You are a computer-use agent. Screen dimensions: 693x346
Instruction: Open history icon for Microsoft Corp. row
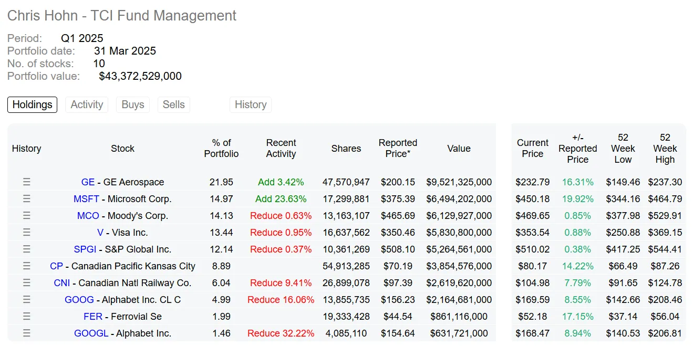(27, 199)
